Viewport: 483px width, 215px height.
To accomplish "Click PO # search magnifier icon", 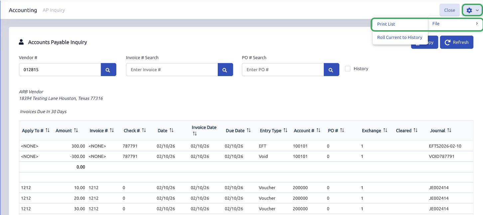I will (x=331, y=70).
